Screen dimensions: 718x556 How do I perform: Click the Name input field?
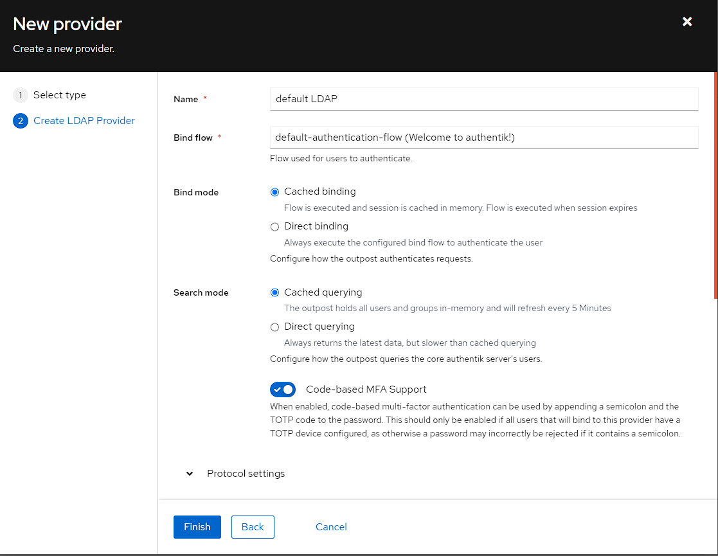[x=484, y=99]
